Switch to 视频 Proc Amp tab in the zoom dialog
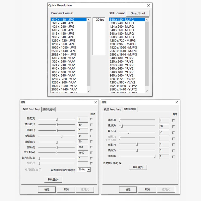This screenshot has height=201, width=201. click(x=113, y=109)
